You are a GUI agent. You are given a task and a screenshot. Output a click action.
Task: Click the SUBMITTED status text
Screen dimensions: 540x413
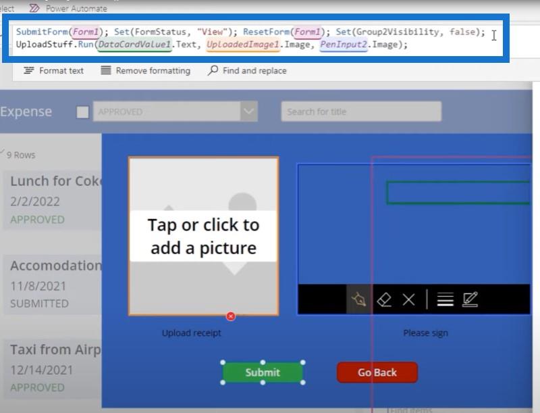point(39,303)
